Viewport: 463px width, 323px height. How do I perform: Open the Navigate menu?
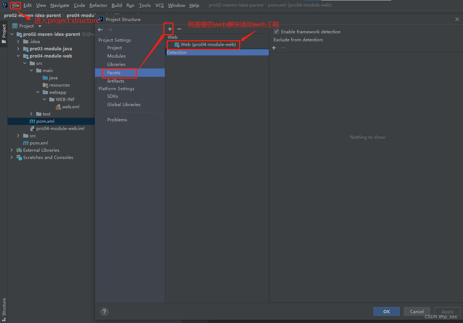click(x=60, y=5)
